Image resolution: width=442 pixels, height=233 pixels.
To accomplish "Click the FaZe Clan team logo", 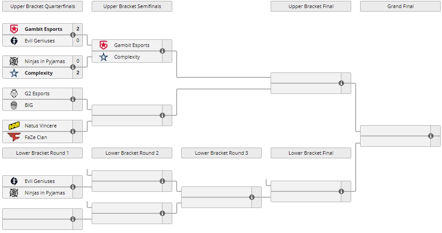I will (14, 137).
